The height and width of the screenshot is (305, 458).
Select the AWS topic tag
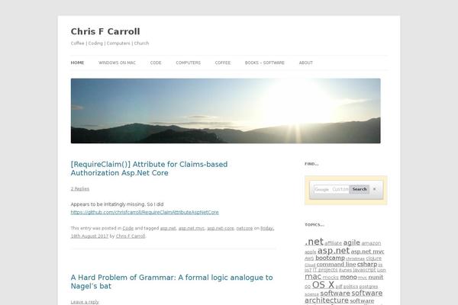click(309, 258)
